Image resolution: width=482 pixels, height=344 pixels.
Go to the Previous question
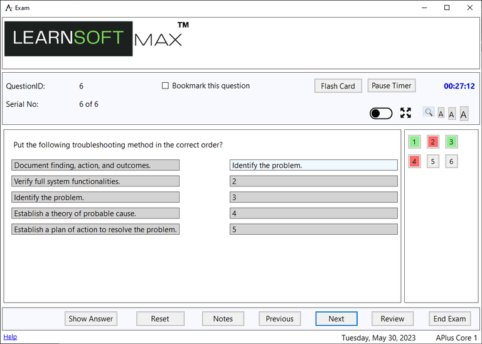click(279, 318)
